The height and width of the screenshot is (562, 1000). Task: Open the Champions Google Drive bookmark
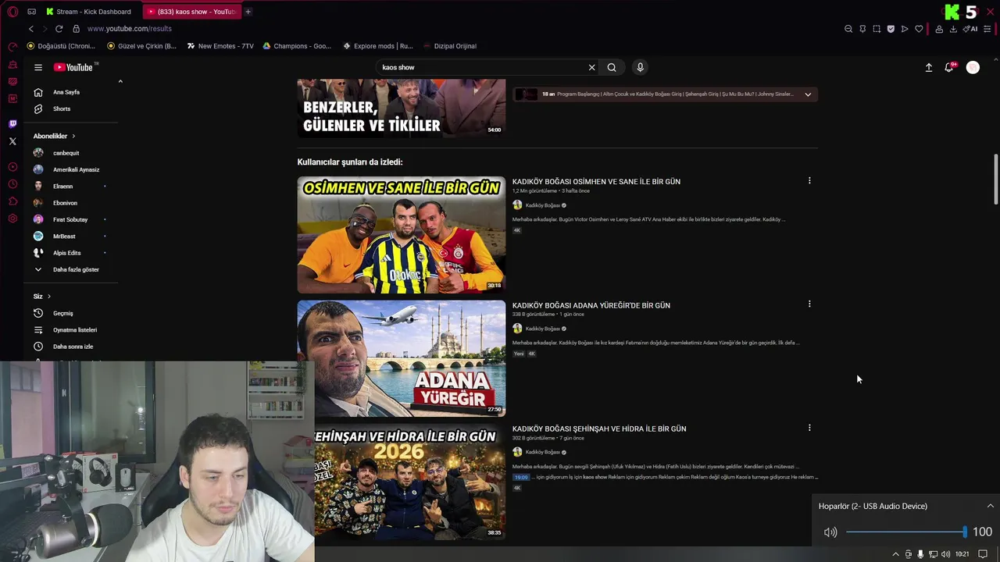pyautogui.click(x=297, y=46)
